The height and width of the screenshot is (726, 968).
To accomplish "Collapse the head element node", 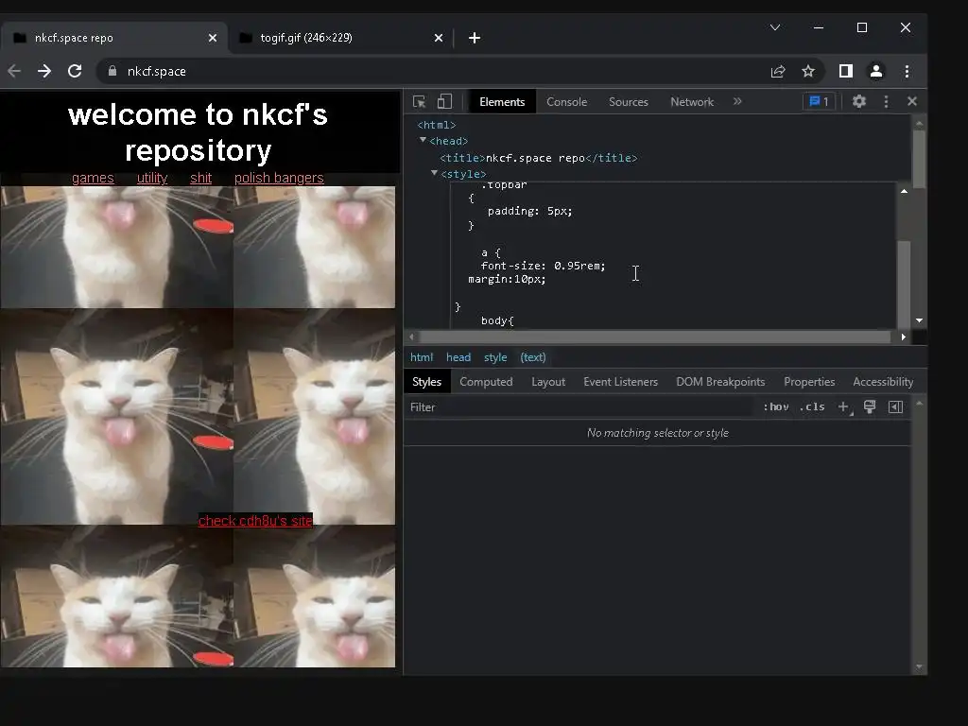I will pyautogui.click(x=423, y=141).
